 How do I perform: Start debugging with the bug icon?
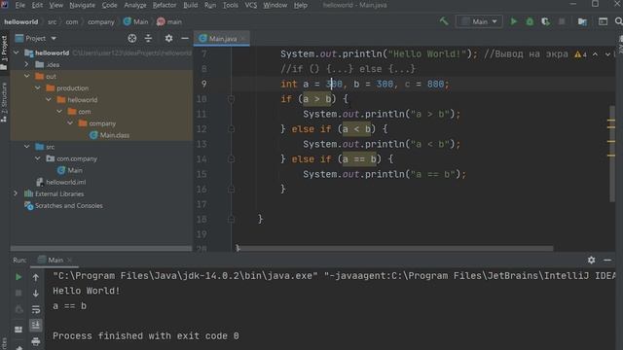click(x=530, y=21)
